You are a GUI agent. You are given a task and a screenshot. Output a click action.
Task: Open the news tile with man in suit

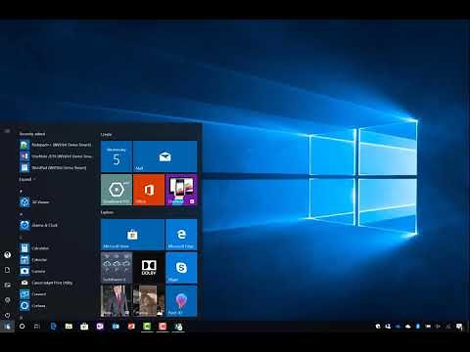click(x=117, y=300)
